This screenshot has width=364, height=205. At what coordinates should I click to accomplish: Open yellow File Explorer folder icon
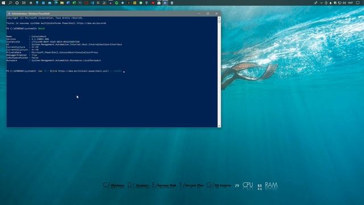click(62, 3)
